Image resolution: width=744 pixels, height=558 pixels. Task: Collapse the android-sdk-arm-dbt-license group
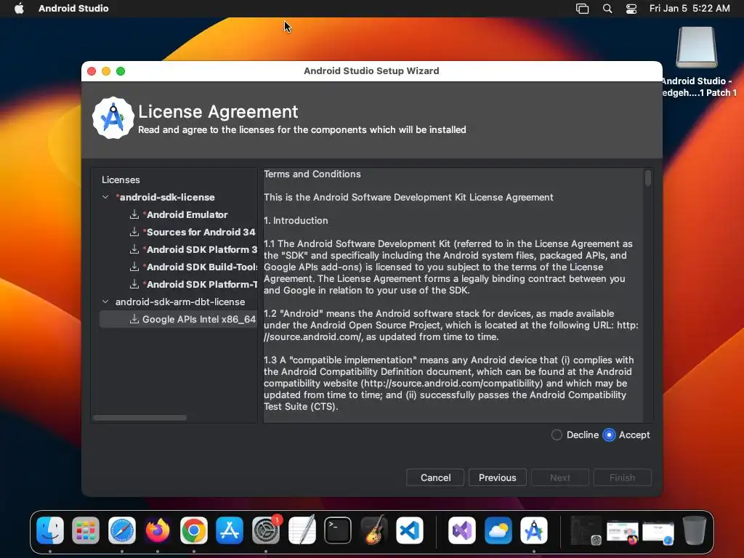tap(105, 302)
